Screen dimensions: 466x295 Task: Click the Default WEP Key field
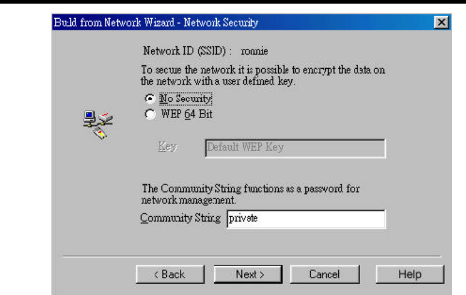(x=296, y=148)
